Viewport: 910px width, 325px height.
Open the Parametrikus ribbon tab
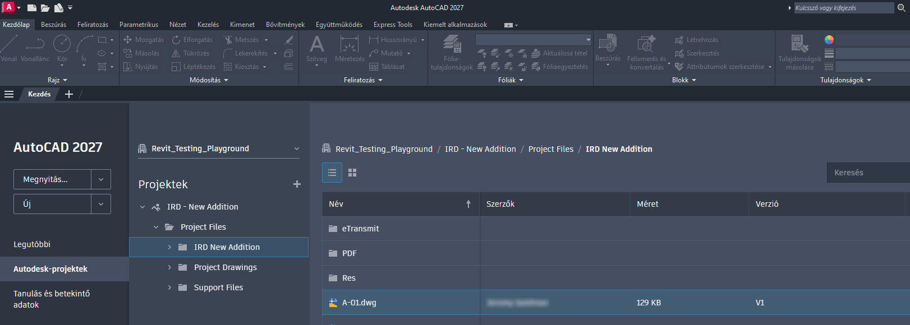tap(139, 25)
